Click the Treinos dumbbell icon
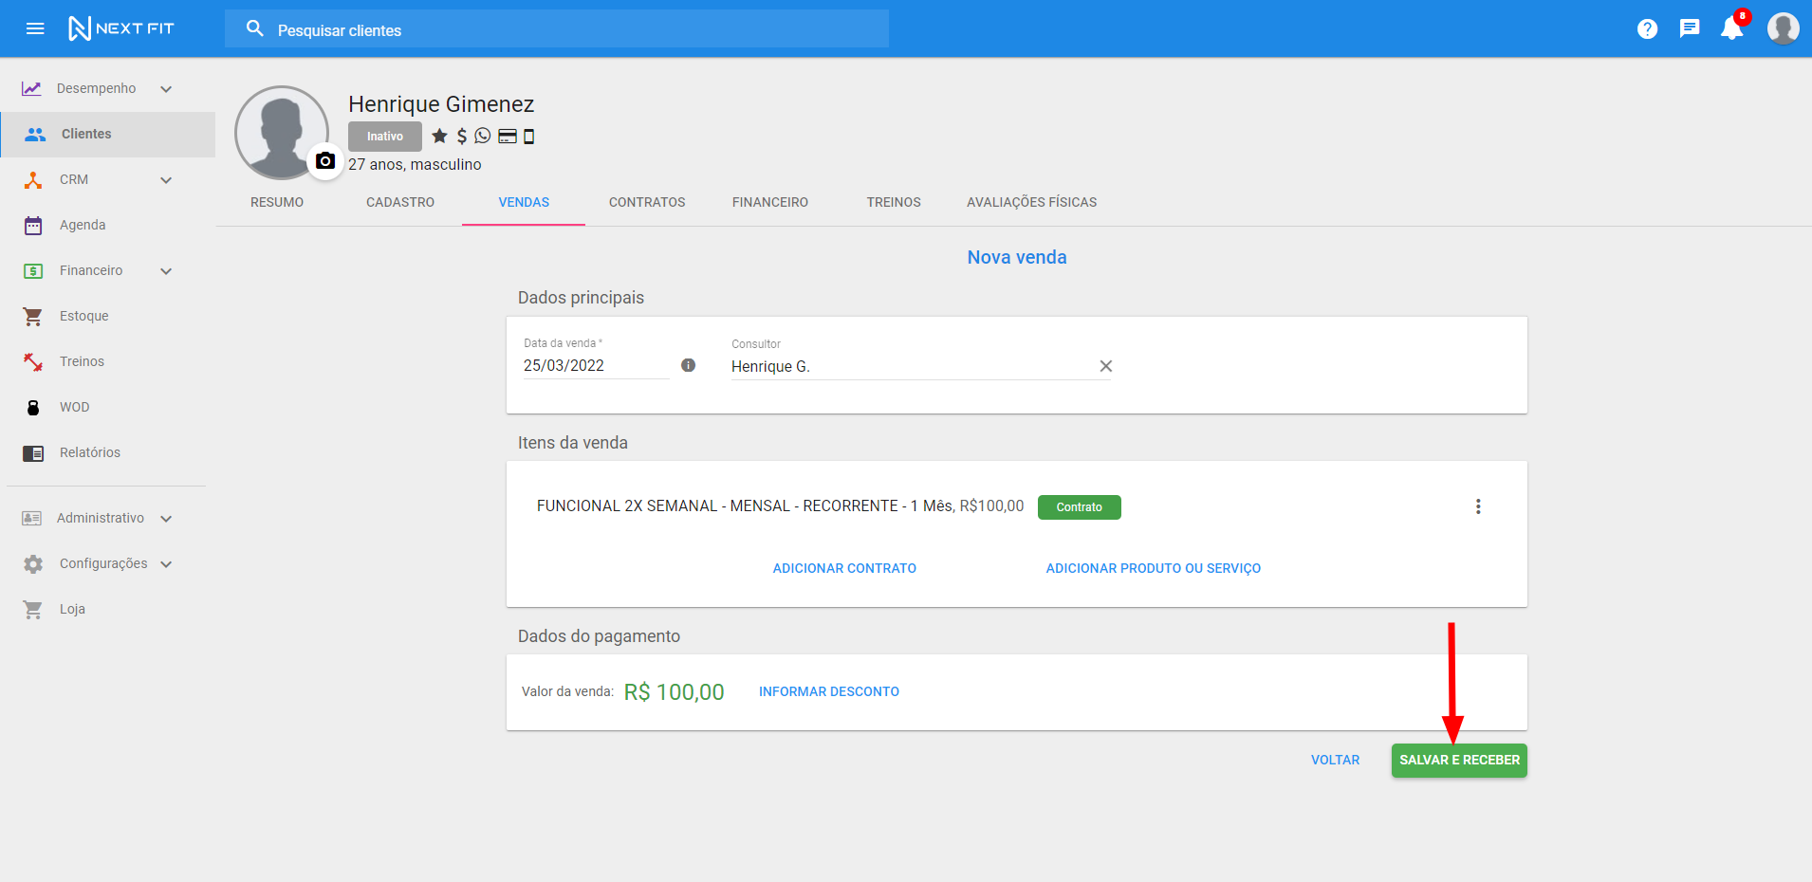The width and height of the screenshot is (1812, 882). 33,361
